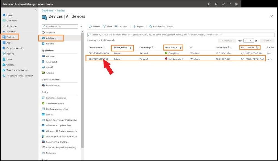Open Groups in left sidebar
The image size is (278, 161).
(8, 65)
